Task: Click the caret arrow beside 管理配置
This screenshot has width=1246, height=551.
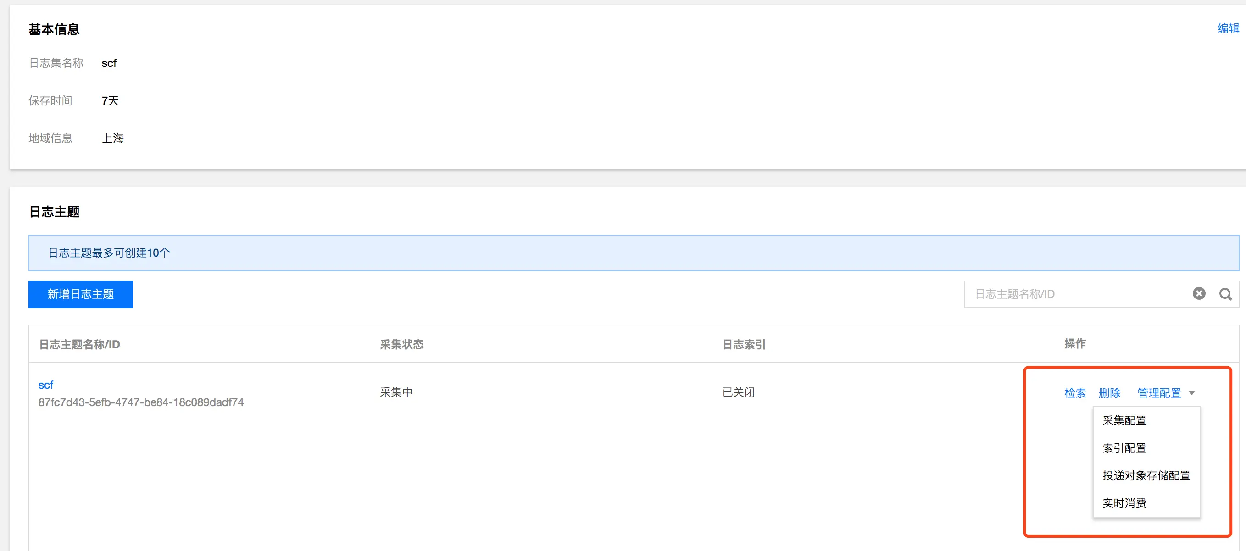Action: (x=1191, y=392)
